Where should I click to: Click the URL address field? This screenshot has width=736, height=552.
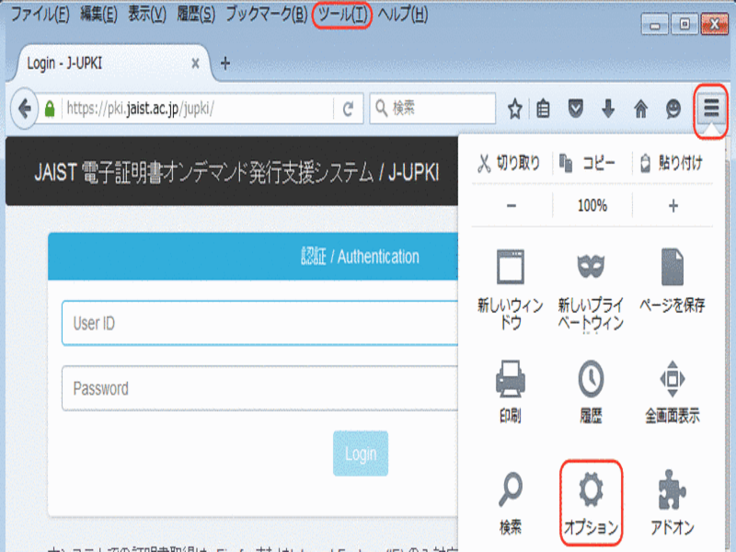click(x=197, y=109)
